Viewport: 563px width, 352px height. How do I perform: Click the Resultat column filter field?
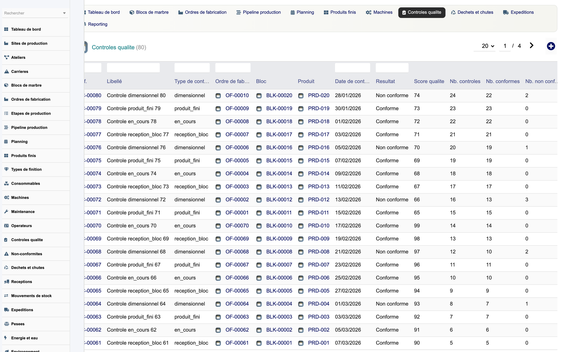coord(392,68)
